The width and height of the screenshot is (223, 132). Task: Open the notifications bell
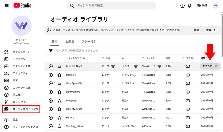click(190, 6)
